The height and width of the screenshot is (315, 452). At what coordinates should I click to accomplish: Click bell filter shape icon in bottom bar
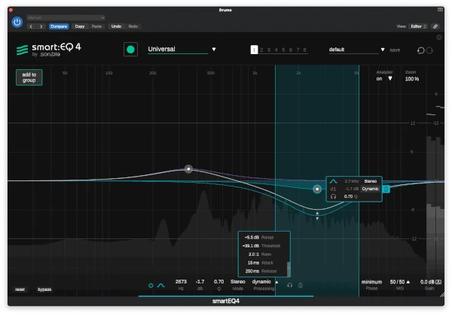[x=160, y=286]
